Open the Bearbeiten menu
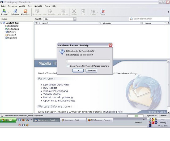The height and width of the screenshot is (141, 170). pos(12,6)
